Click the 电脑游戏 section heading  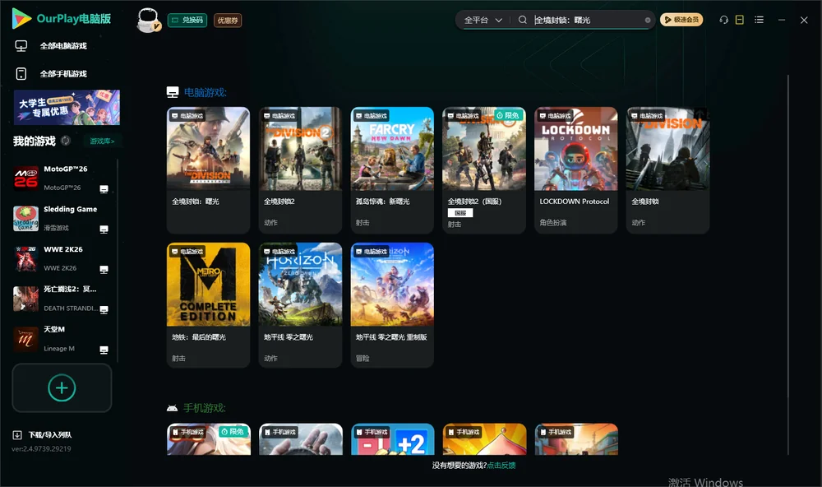(205, 93)
